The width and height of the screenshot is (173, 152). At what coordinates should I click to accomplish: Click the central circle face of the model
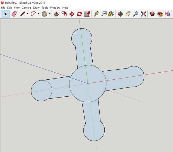click(x=88, y=84)
